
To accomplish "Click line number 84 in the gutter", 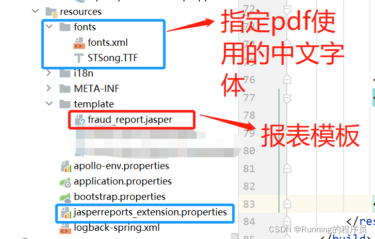I will [x=249, y=222].
